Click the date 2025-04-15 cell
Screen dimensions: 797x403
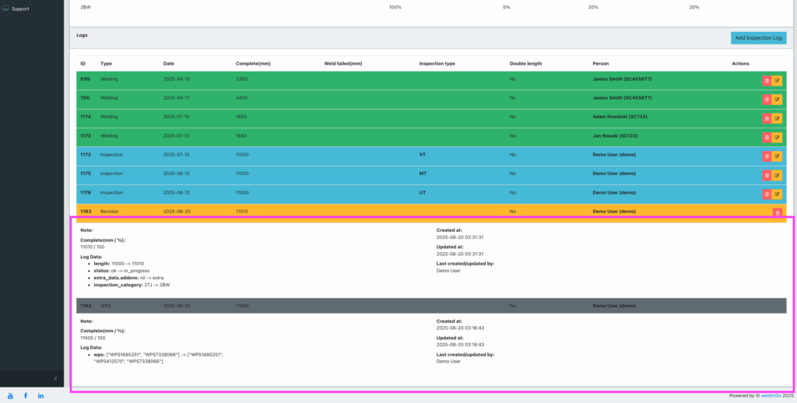(x=176, y=79)
